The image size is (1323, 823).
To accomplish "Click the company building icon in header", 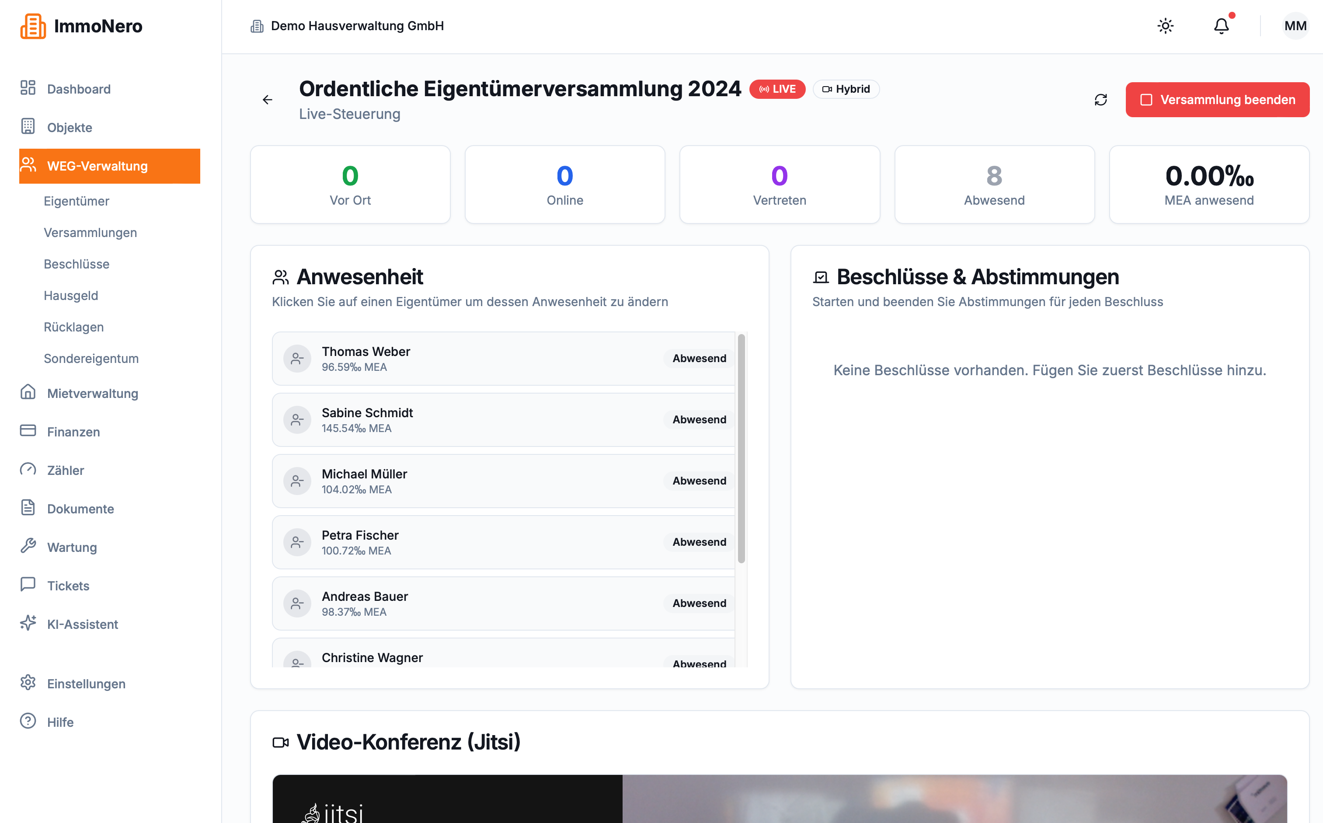I will coord(257,26).
